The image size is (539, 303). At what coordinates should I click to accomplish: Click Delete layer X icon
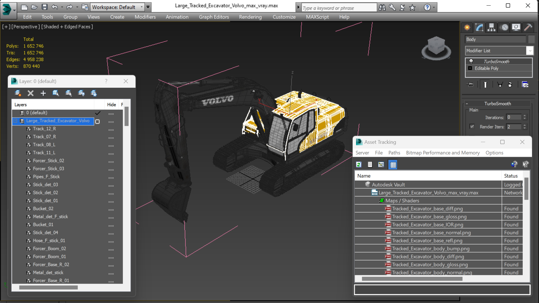[x=31, y=93]
